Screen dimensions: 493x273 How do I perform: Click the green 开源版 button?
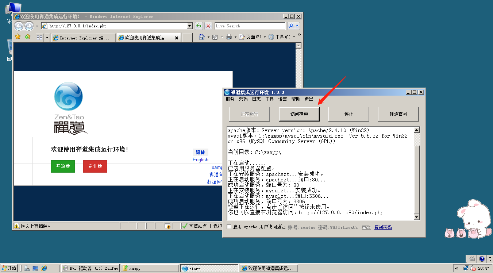(63, 166)
